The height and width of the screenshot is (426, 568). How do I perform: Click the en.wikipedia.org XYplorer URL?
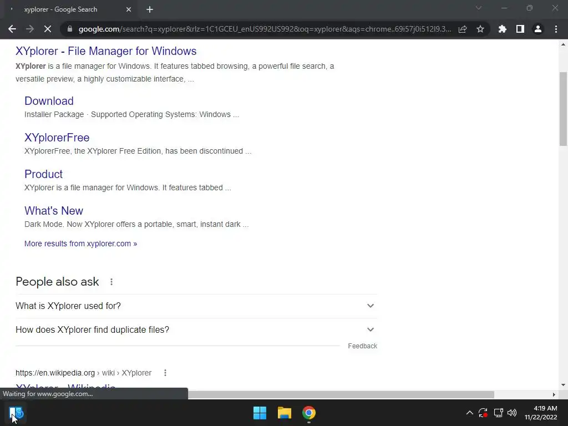pos(83,373)
